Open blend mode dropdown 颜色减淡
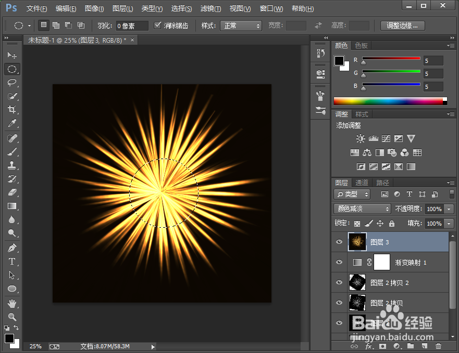The height and width of the screenshot is (353, 459). pos(362,208)
